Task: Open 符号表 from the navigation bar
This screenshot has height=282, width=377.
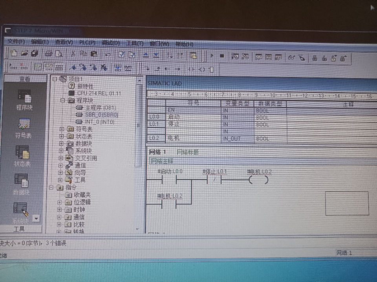Action: coord(24,128)
